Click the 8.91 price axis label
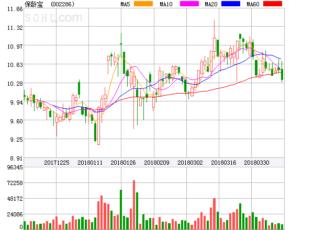Viewport: 314px width, 230px height. coord(16,158)
